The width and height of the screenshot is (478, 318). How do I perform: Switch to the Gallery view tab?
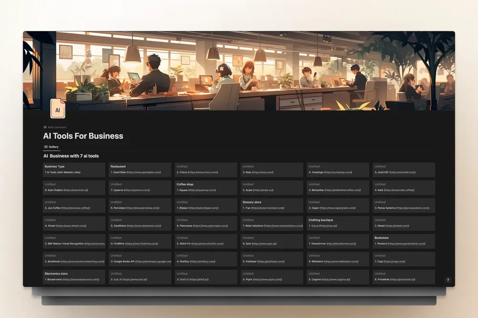(x=51, y=147)
